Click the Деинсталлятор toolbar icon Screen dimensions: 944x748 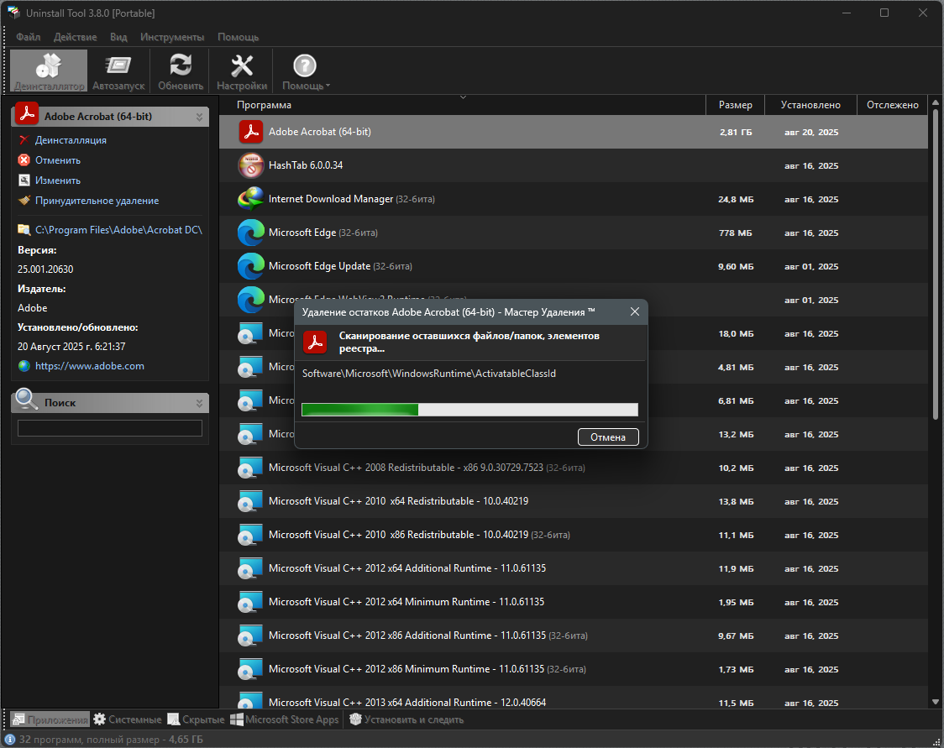tap(49, 65)
